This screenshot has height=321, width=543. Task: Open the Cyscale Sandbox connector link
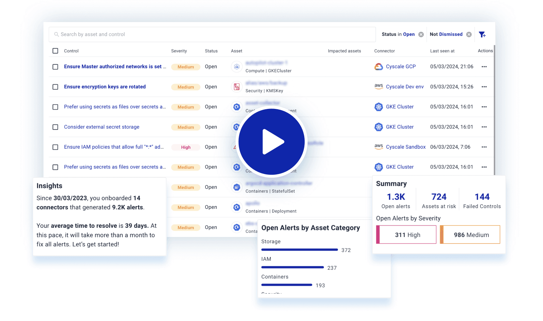[x=405, y=147]
